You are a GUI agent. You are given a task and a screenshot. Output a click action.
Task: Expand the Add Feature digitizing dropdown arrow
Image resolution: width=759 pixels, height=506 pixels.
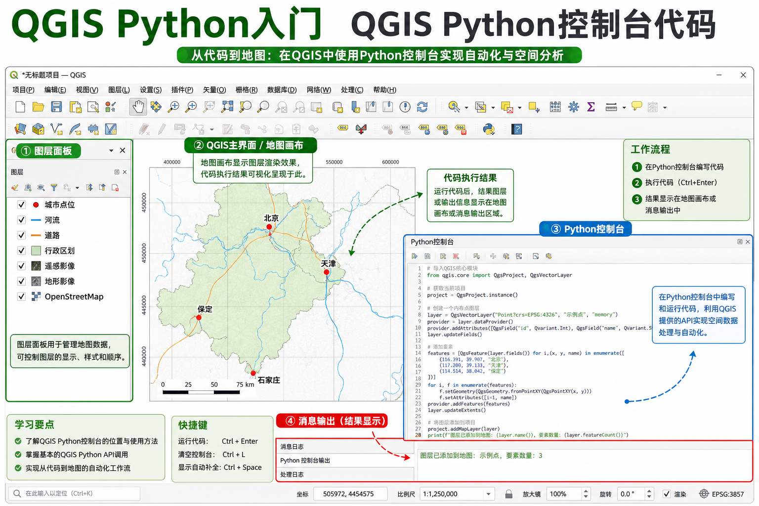coord(212,129)
